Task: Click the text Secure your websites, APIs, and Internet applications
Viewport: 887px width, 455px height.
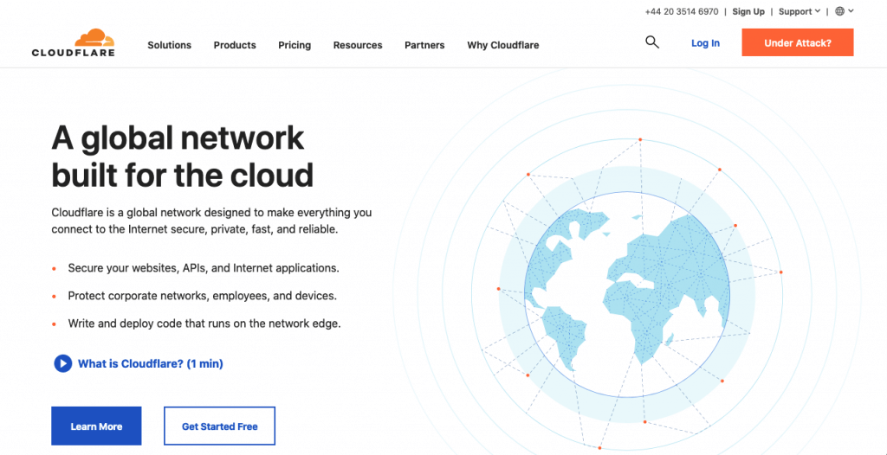Action: 204,268
